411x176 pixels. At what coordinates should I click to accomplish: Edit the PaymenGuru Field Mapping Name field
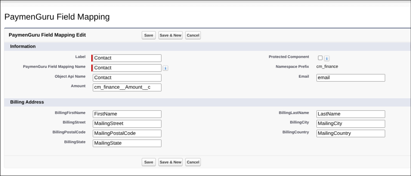127,68
